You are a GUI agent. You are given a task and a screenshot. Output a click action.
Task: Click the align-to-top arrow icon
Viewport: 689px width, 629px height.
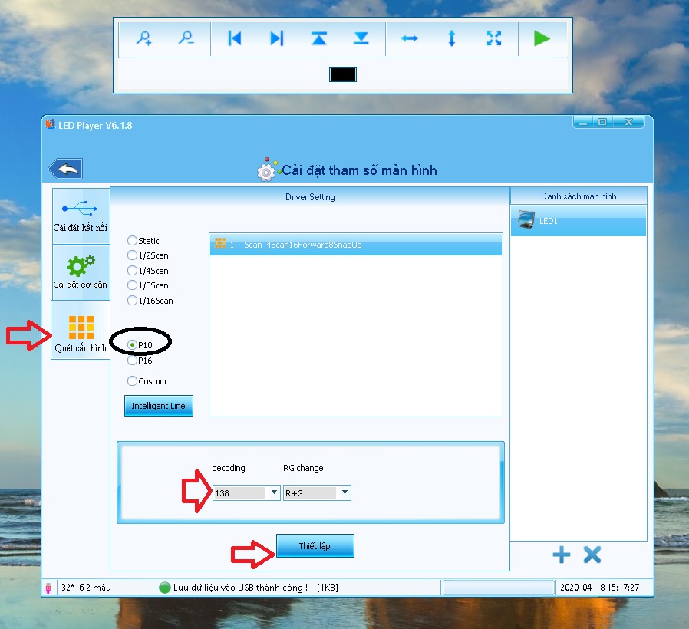point(319,38)
